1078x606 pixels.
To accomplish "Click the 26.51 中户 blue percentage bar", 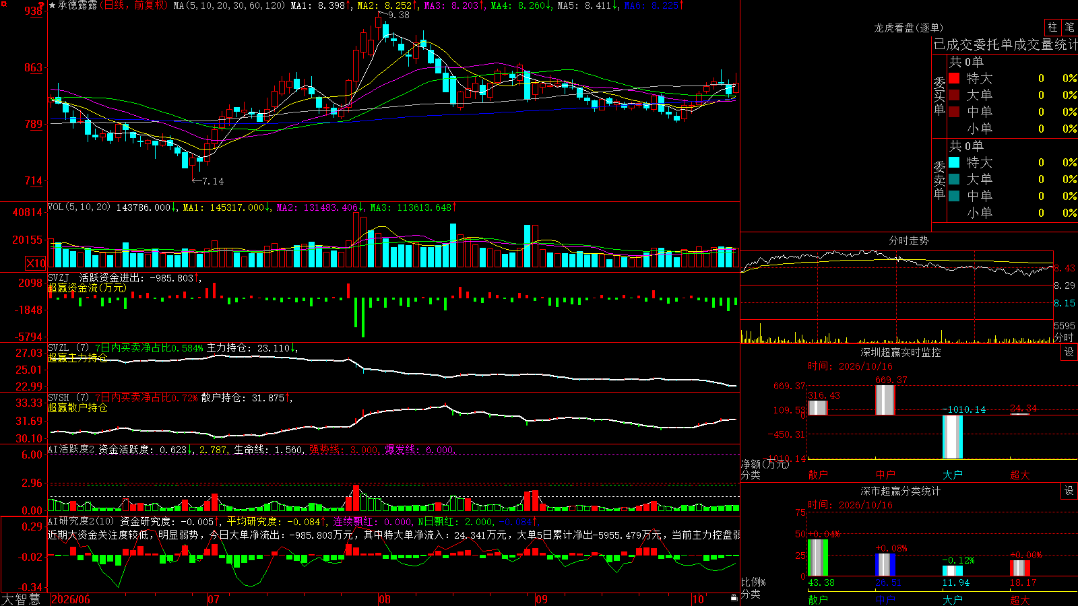I will [x=885, y=565].
